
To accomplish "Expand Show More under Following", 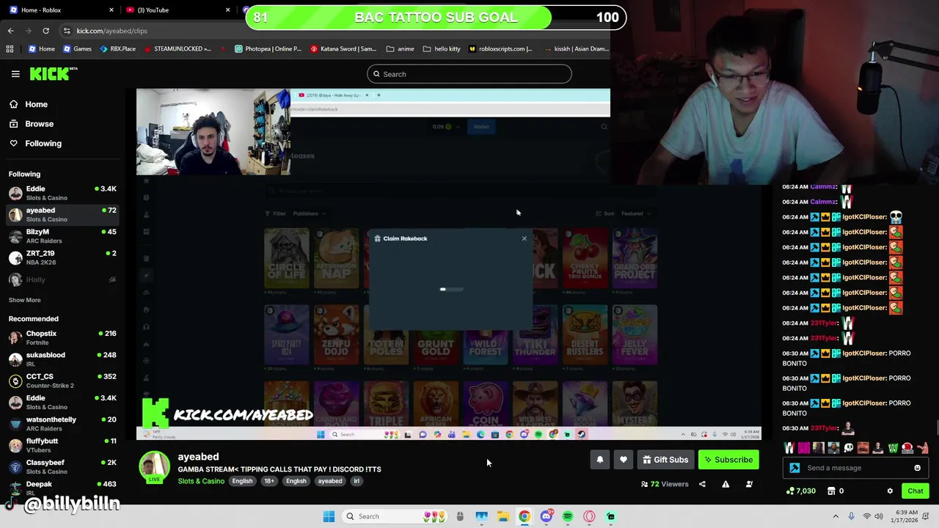I will point(25,300).
